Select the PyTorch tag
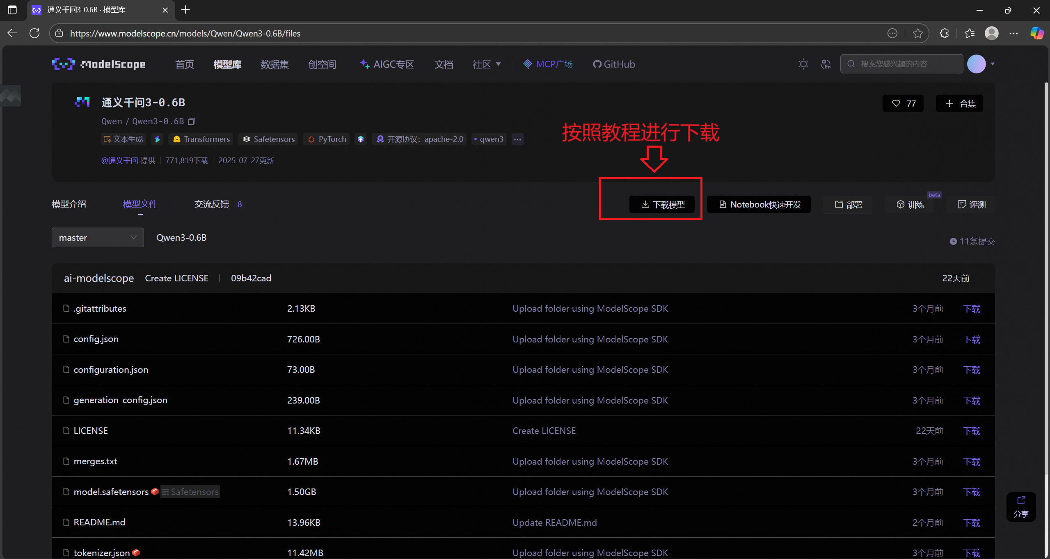The width and height of the screenshot is (1050, 559). tap(327, 139)
